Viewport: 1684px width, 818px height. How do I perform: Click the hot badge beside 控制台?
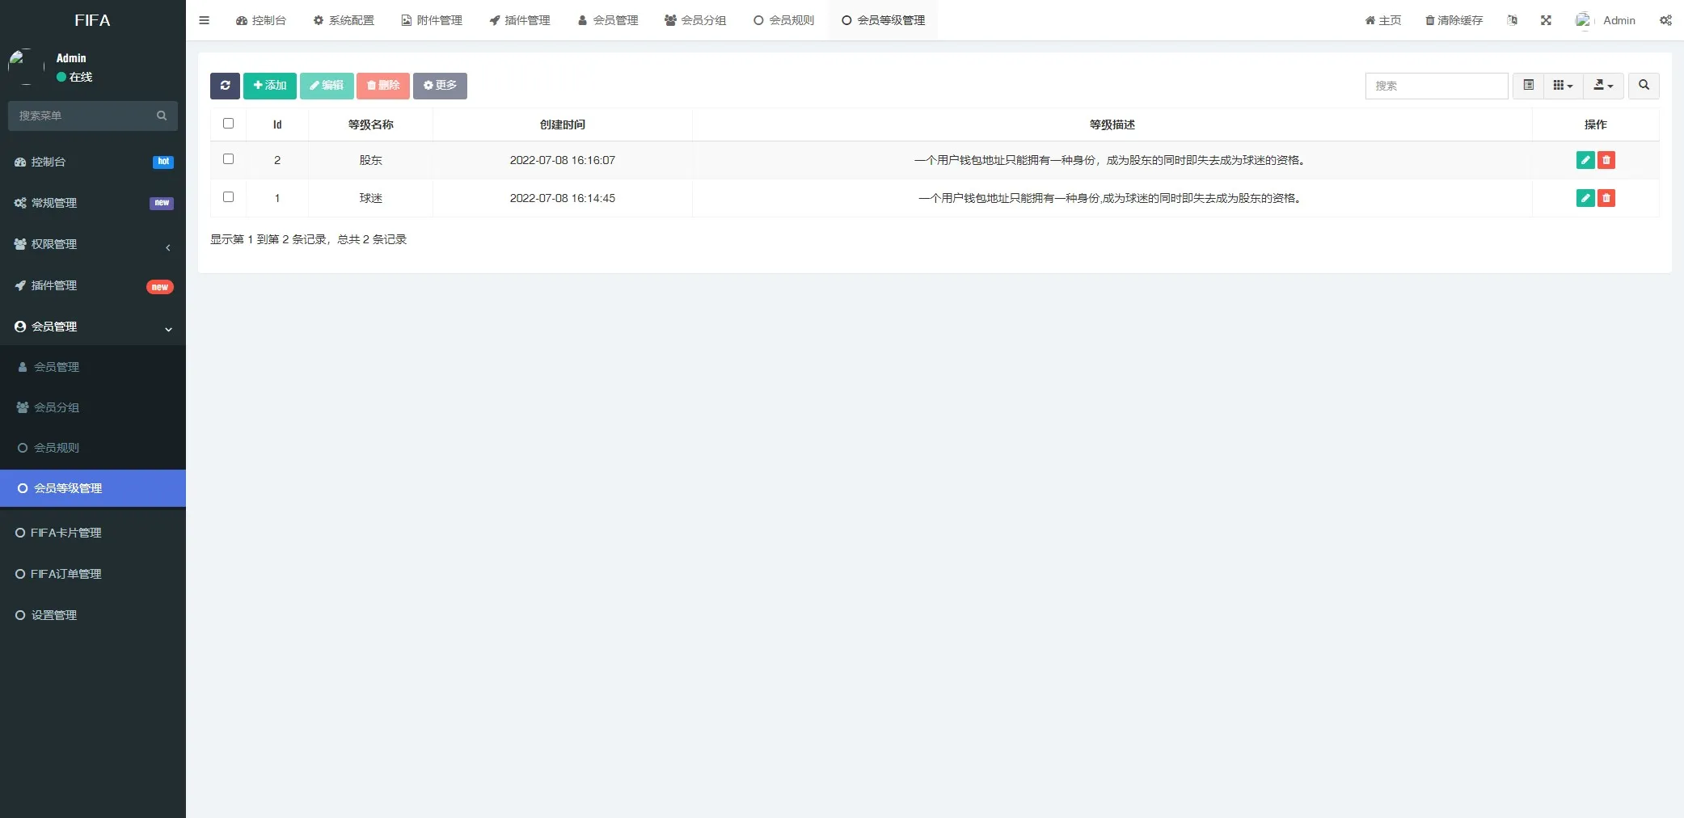[x=163, y=162]
